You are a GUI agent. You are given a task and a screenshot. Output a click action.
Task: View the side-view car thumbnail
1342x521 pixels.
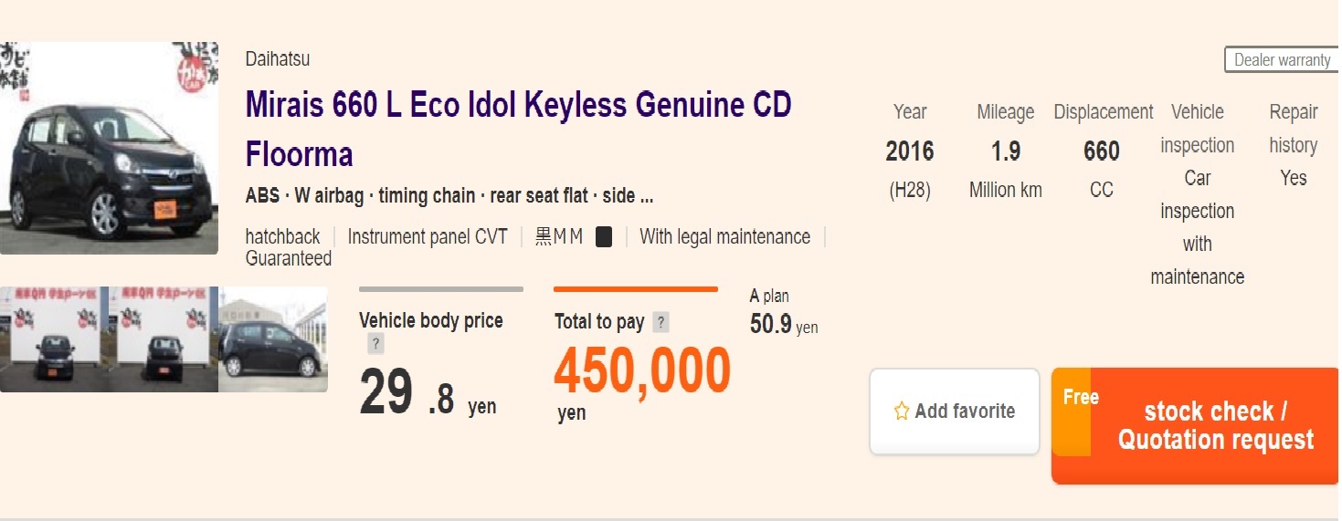[x=273, y=339]
